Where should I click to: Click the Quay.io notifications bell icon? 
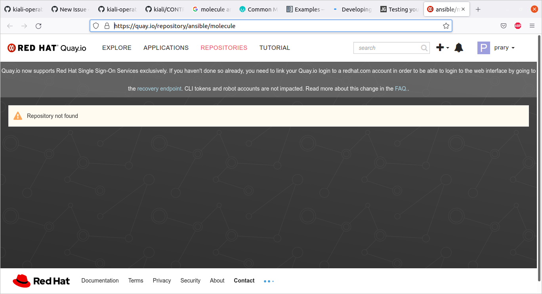(458, 47)
